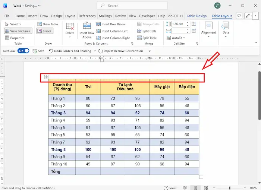The image size is (261, 190).
Task: Click the table move handle
Action: coord(46,77)
